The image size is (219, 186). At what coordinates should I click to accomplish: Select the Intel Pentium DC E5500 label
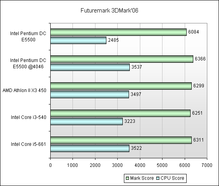28,37
